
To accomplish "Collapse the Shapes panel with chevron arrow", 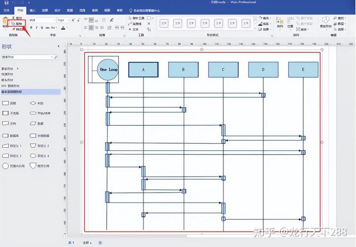I will 59,46.
